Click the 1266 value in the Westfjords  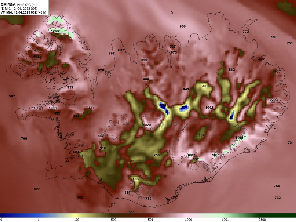tap(55, 31)
